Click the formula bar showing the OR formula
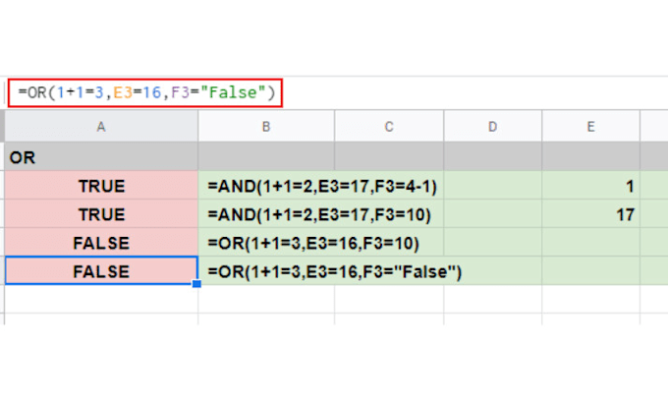The width and height of the screenshot is (668, 404). [147, 93]
